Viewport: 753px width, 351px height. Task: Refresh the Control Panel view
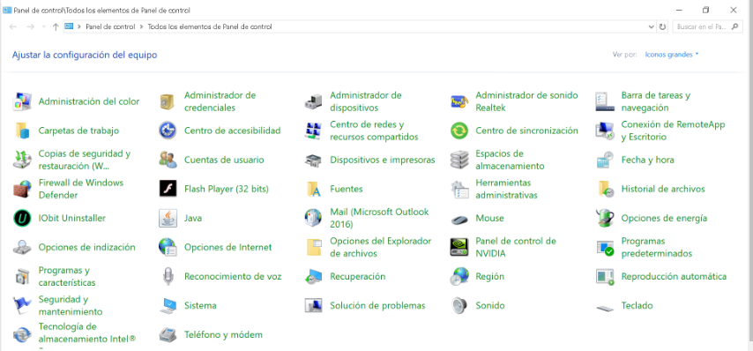click(x=663, y=26)
